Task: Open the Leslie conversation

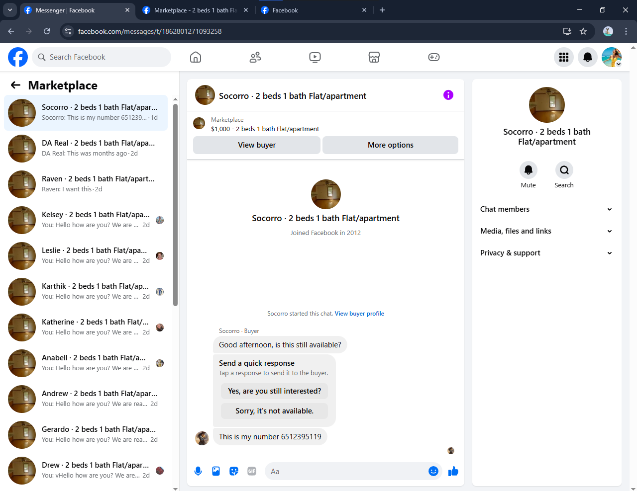Action: point(86,256)
